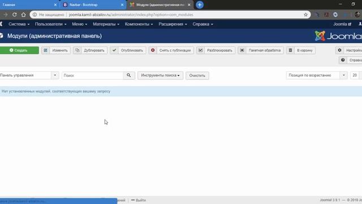Click the Справка help question icon
This screenshot has width=362, height=204.
click(343, 60)
